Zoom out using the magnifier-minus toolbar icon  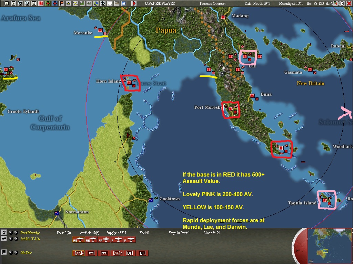(x=27, y=3)
